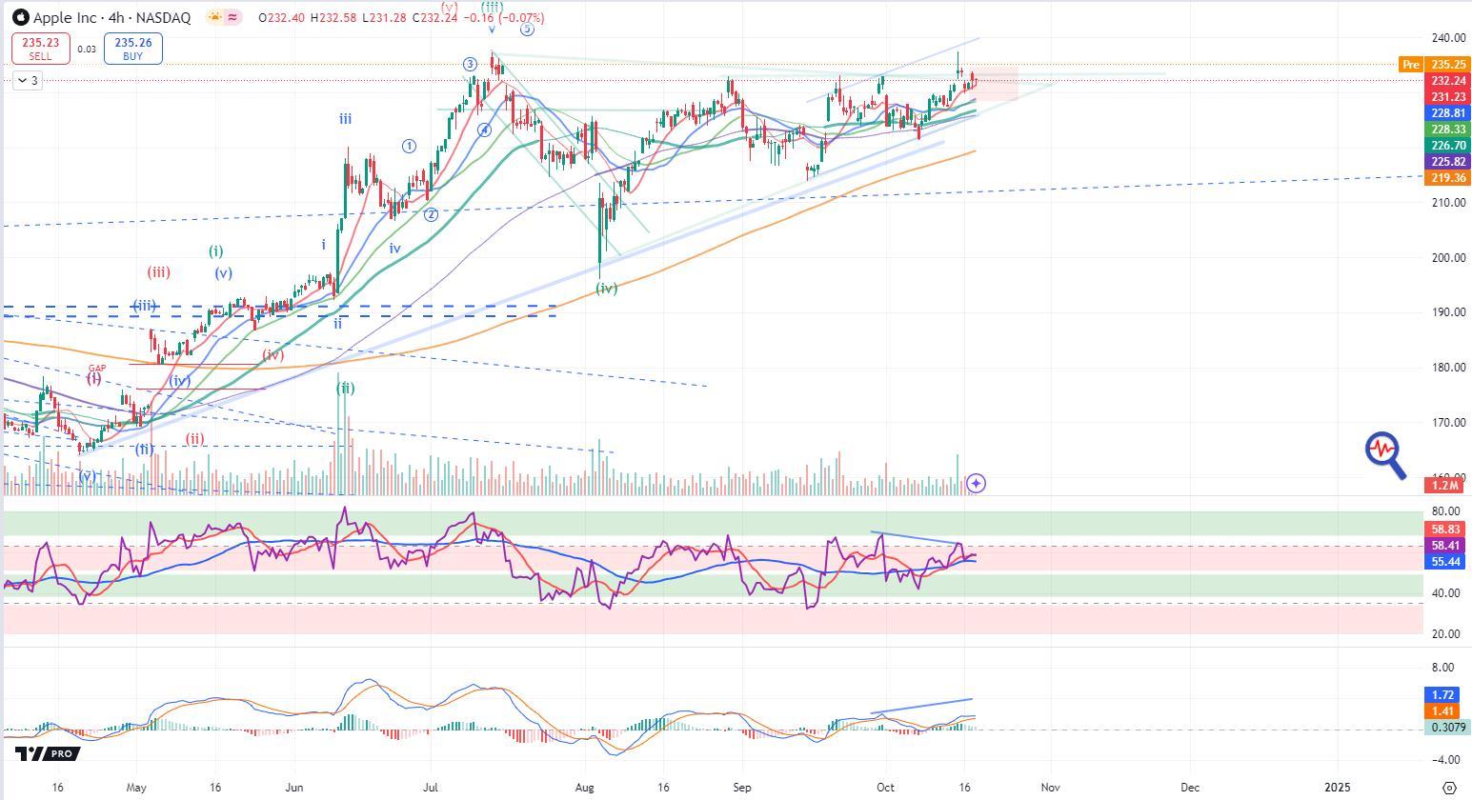Viewport: 1472px width, 800px height.
Task: Click the pre-market sun status icon
Action: 216,18
